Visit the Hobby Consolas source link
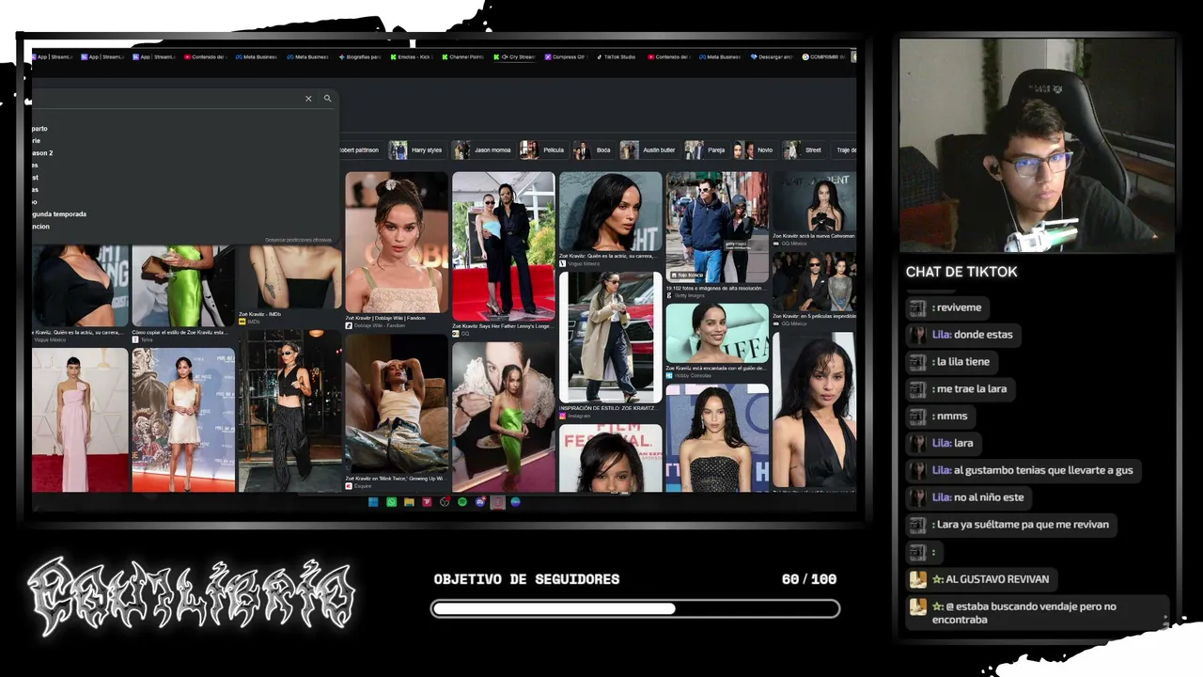The height and width of the screenshot is (677, 1203). [x=691, y=375]
